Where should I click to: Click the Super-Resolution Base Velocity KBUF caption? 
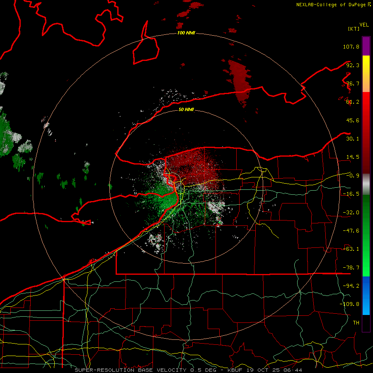coord(189,370)
